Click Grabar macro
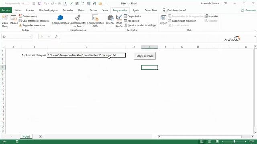The height and width of the screenshot is (144, 257). [x=28, y=16]
